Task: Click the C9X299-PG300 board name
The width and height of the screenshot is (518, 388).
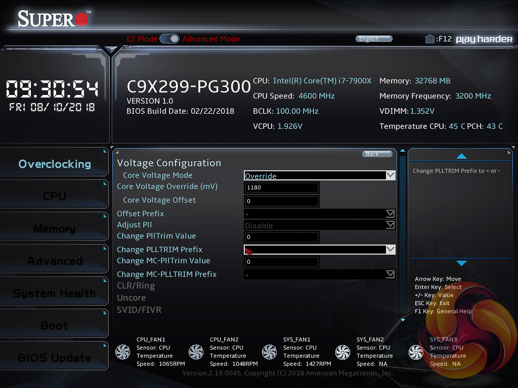Action: (189, 86)
